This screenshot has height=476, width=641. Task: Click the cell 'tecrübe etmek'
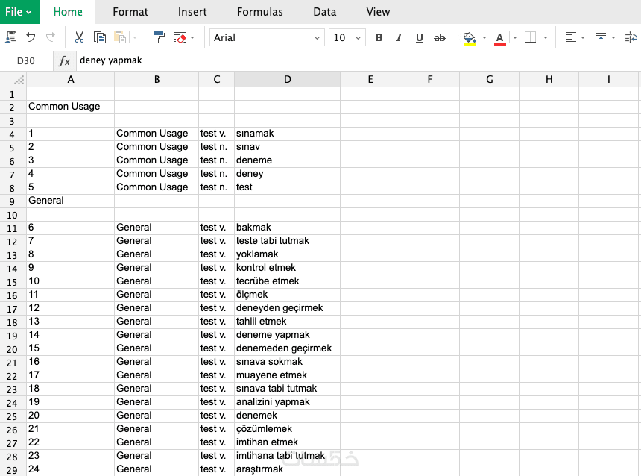coord(288,281)
